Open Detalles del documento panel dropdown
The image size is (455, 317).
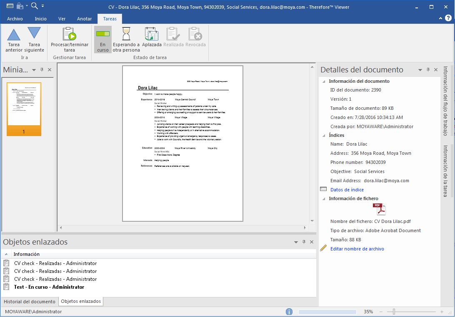coord(420,70)
